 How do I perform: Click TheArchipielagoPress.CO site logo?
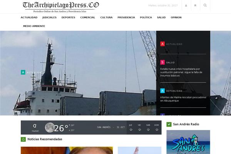coord(61,7)
